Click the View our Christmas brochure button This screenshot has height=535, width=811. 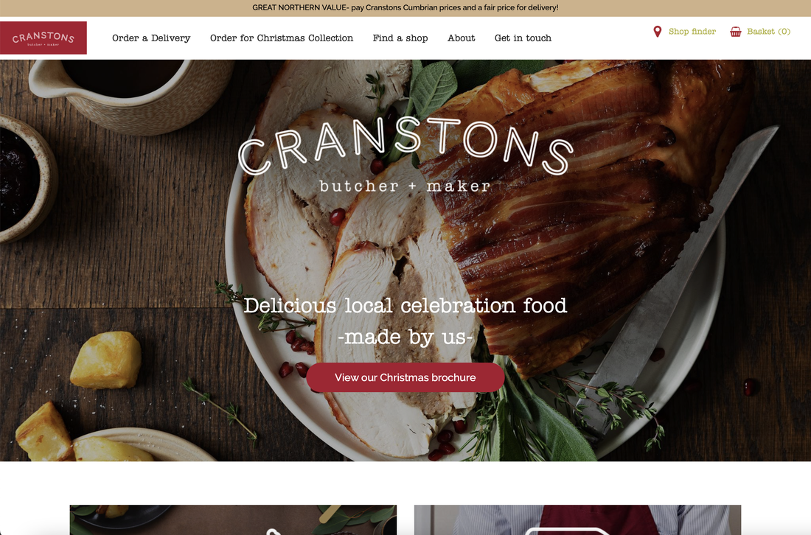point(405,377)
